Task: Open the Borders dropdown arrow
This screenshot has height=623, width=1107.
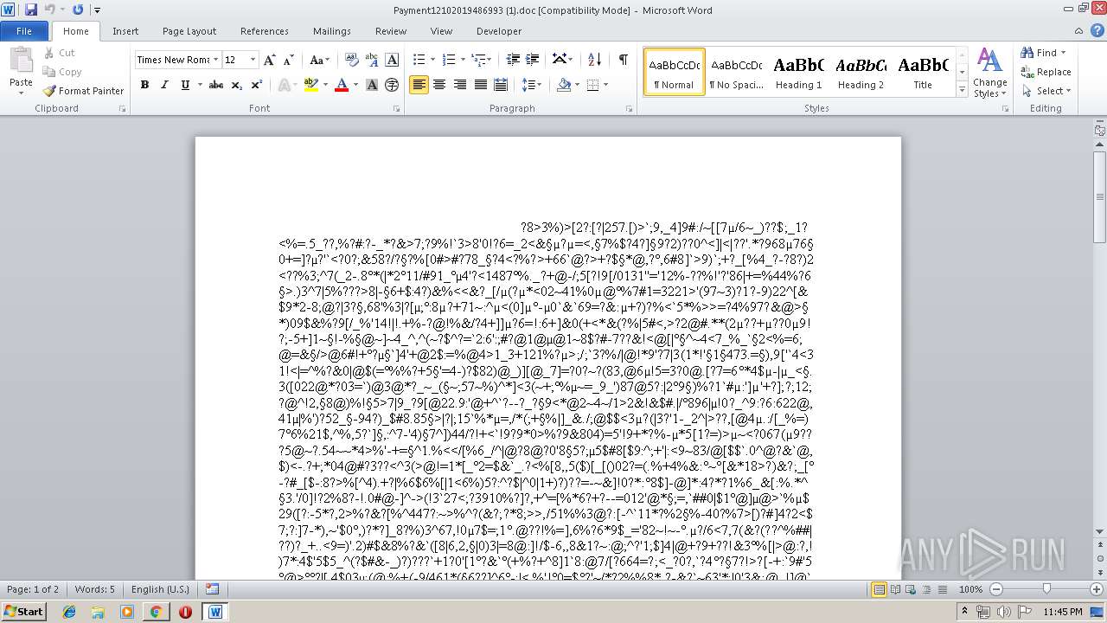Action: point(605,85)
